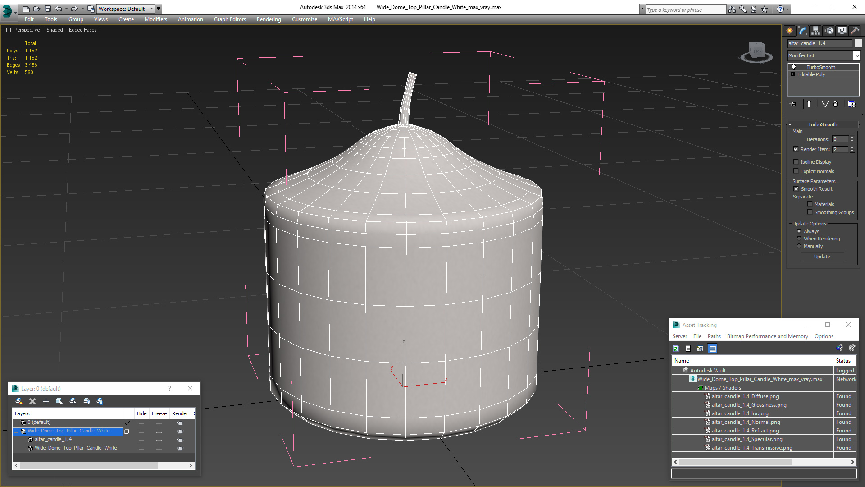Click the TurboSmooth Update button
Screen dimensions: 865x487
[822, 257]
